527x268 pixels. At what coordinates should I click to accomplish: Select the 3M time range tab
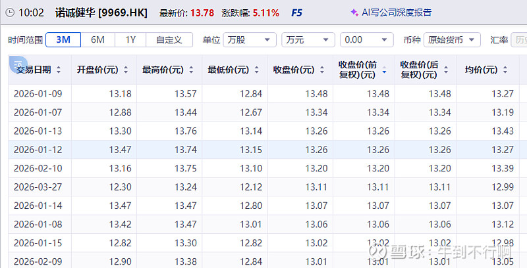63,40
